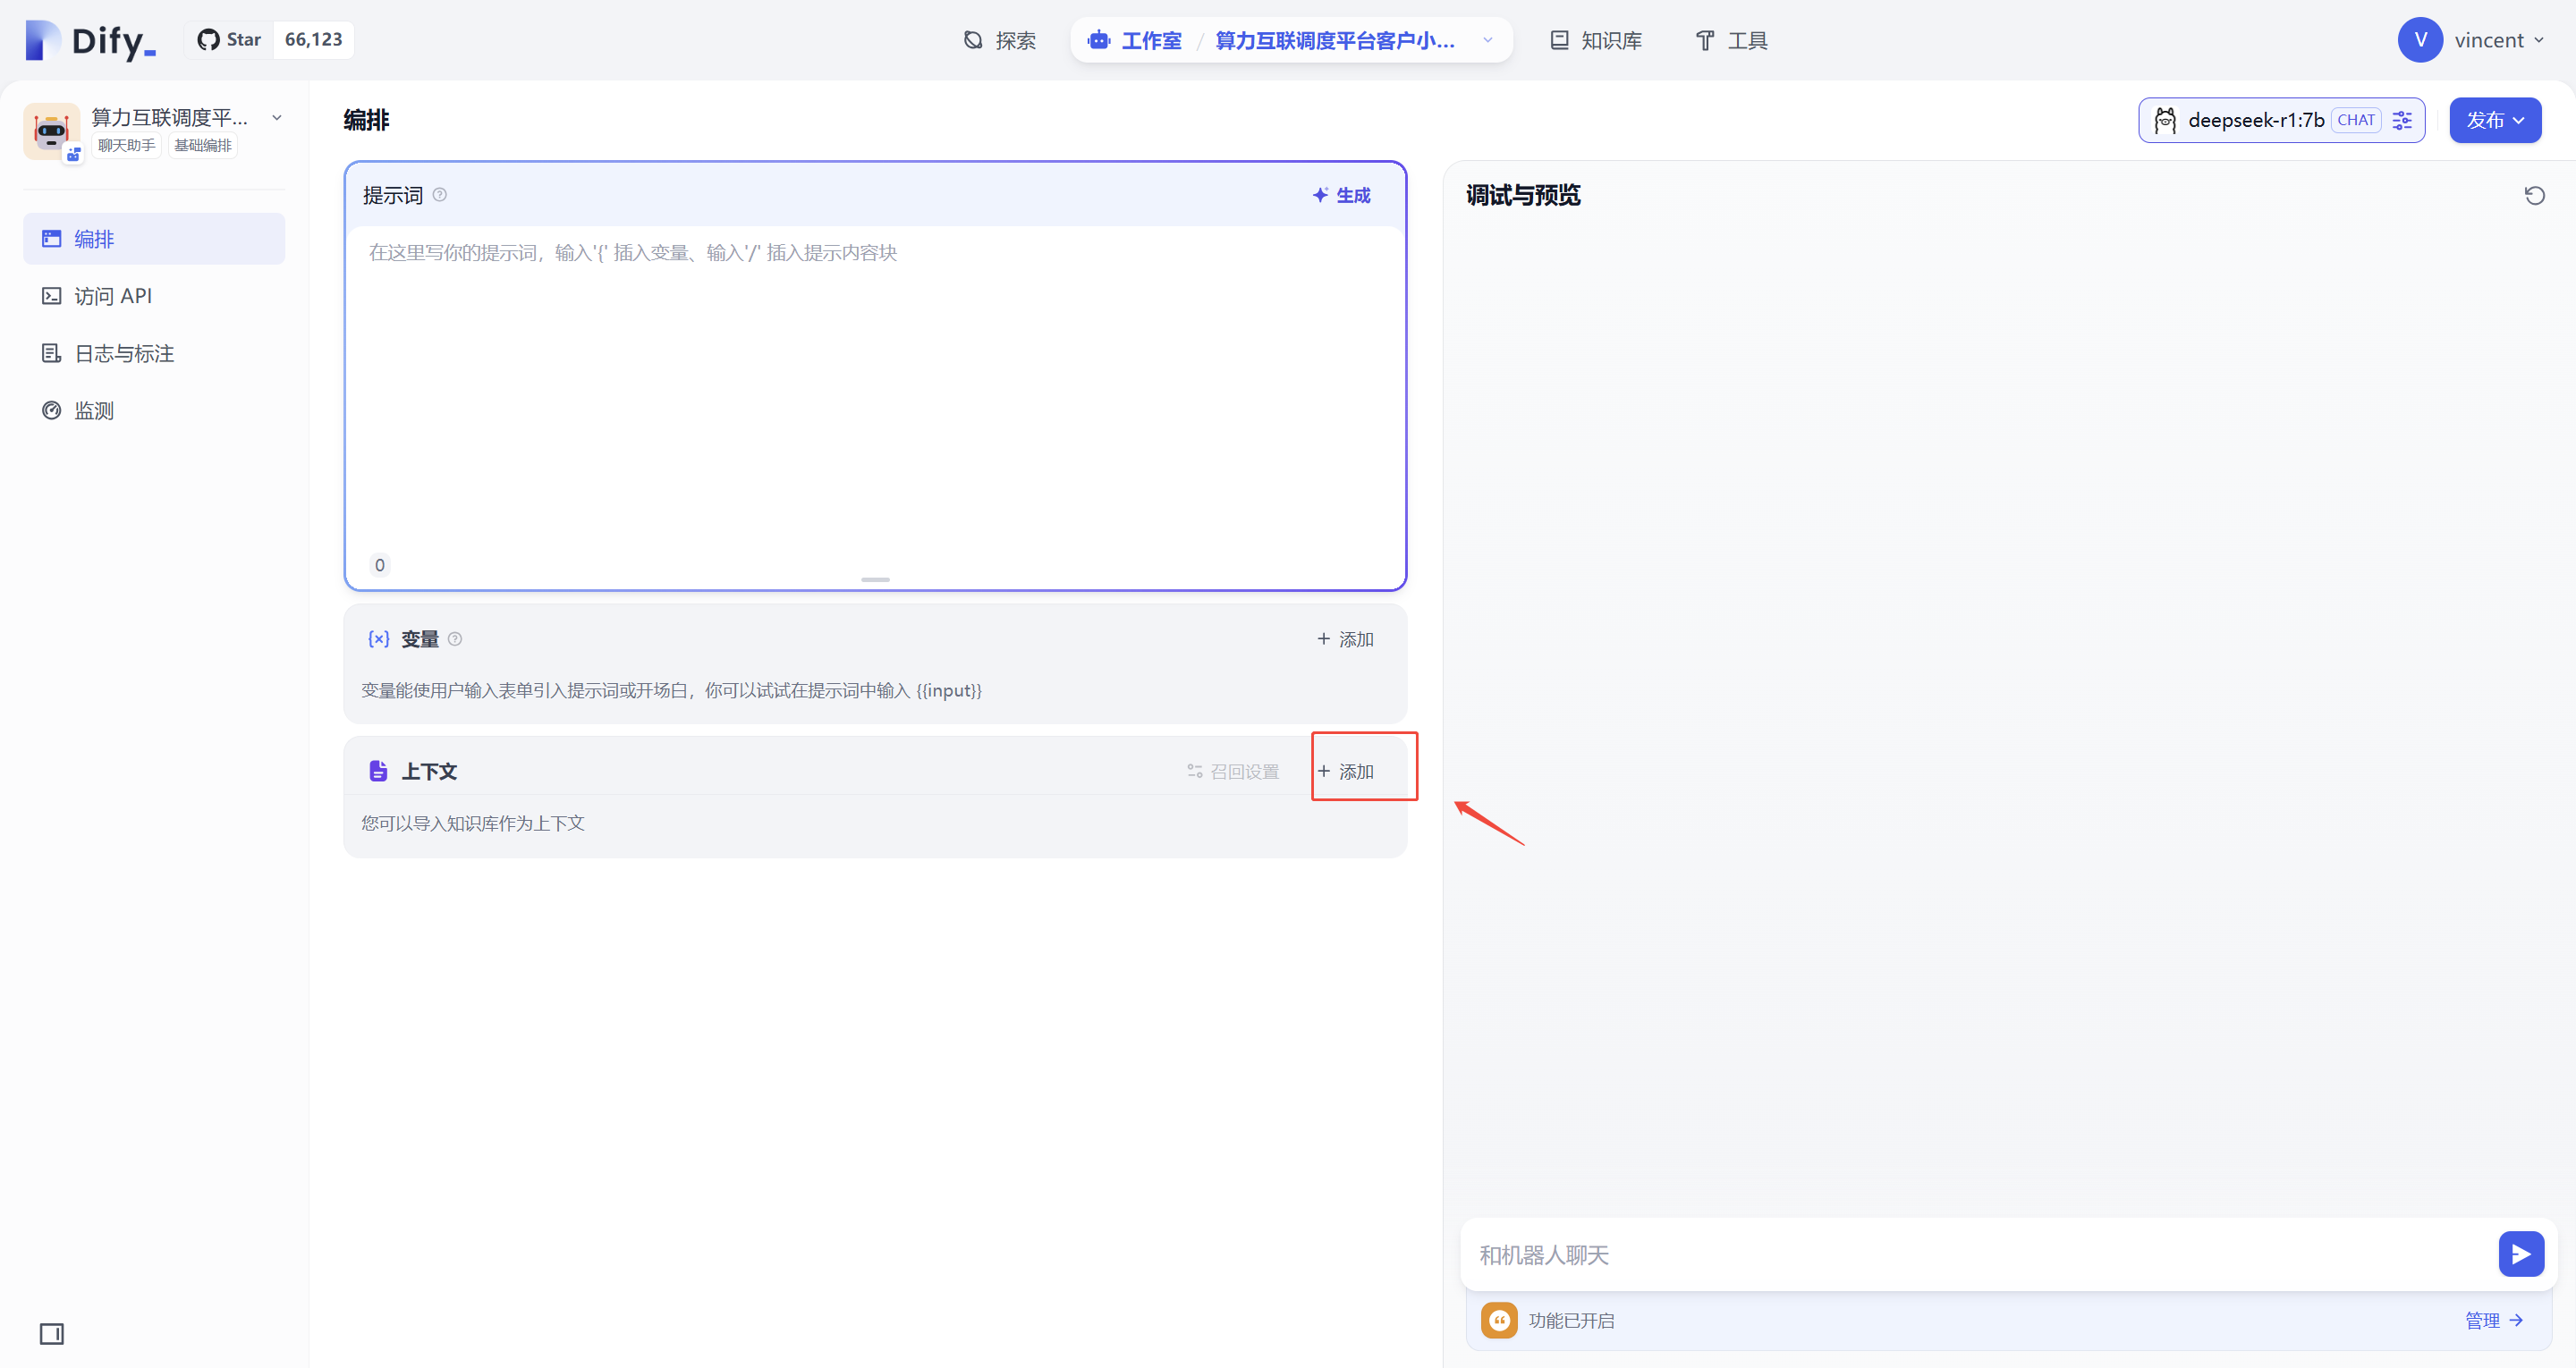Click the 基础编排 tag
This screenshot has height=1368, width=2576.
click(203, 145)
